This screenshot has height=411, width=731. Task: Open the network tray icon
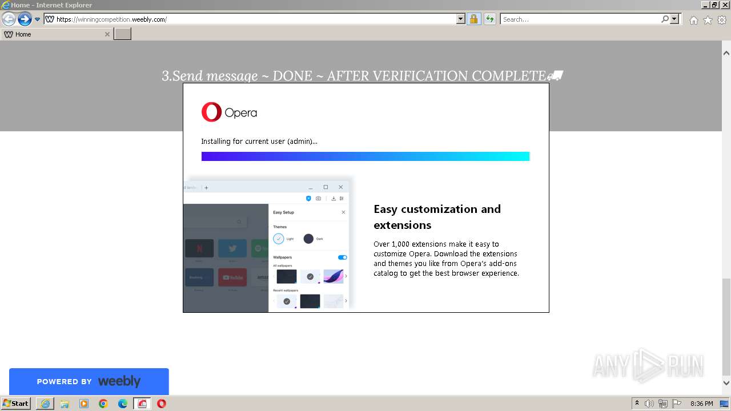point(663,404)
